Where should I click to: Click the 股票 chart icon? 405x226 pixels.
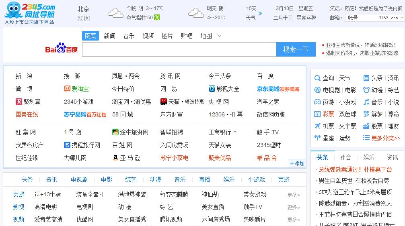366,126
